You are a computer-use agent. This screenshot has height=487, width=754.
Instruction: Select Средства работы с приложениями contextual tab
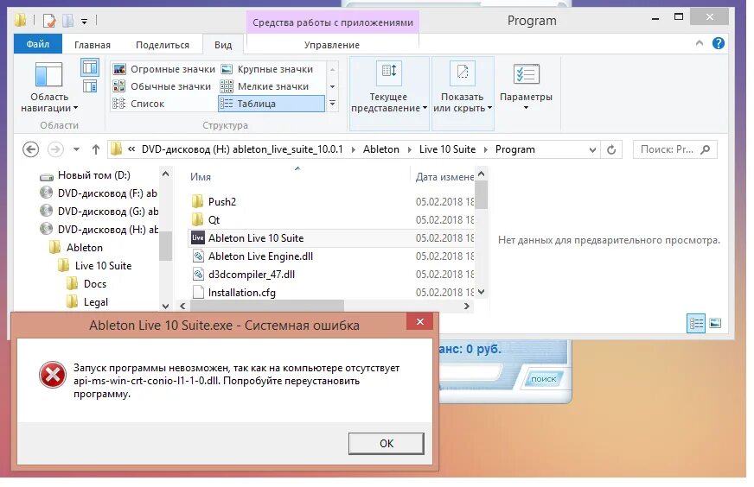click(333, 22)
